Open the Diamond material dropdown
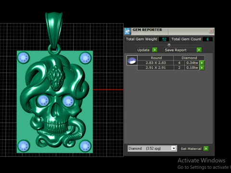Image resolution: width=231 pixels, height=173 pixels. click(x=174, y=148)
